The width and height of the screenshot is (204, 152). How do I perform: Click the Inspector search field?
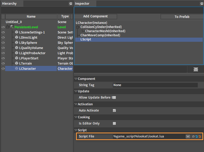point(139,10)
